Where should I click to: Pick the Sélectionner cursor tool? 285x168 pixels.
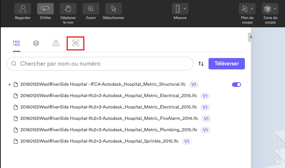click(114, 9)
